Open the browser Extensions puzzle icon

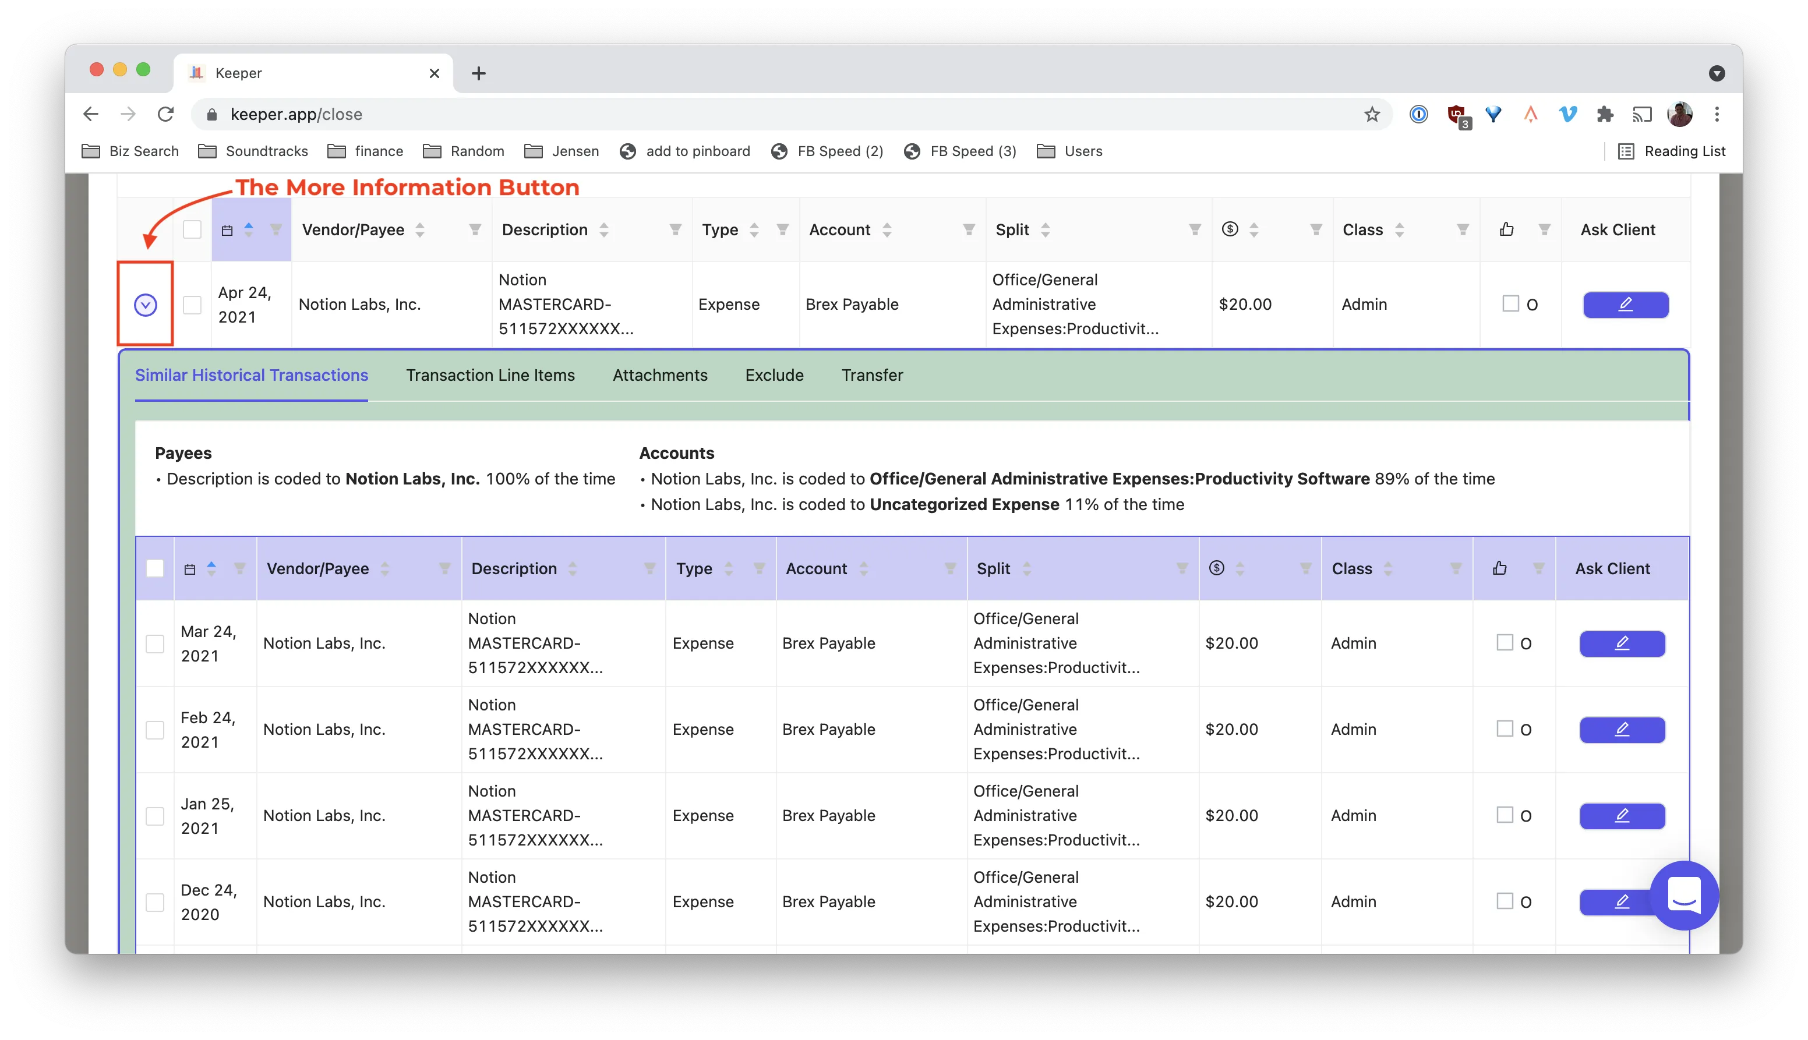click(1604, 114)
